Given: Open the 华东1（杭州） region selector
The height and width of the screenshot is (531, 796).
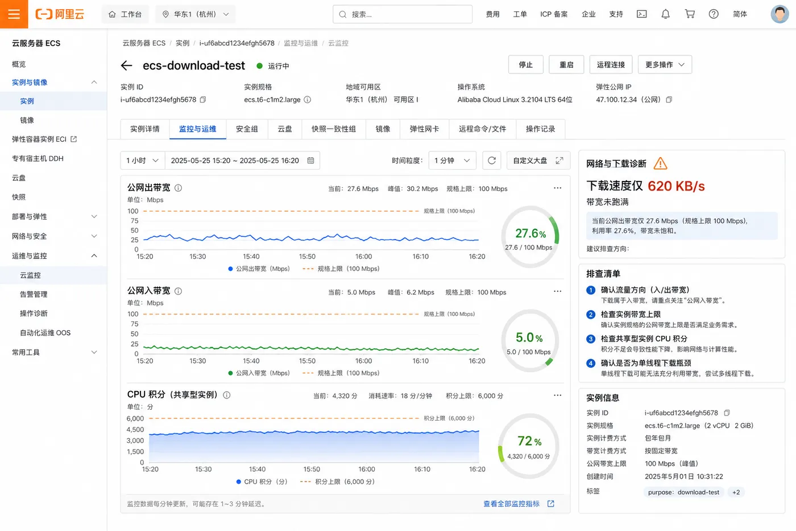Looking at the screenshot, I should (x=195, y=14).
